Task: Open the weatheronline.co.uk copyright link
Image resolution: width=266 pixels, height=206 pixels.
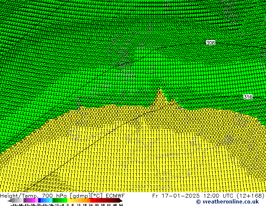Action: tap(227, 202)
